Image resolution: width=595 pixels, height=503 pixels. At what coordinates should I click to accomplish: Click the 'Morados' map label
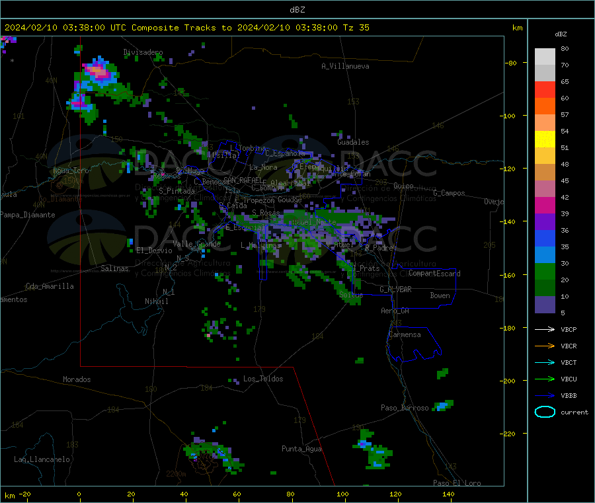(x=77, y=379)
